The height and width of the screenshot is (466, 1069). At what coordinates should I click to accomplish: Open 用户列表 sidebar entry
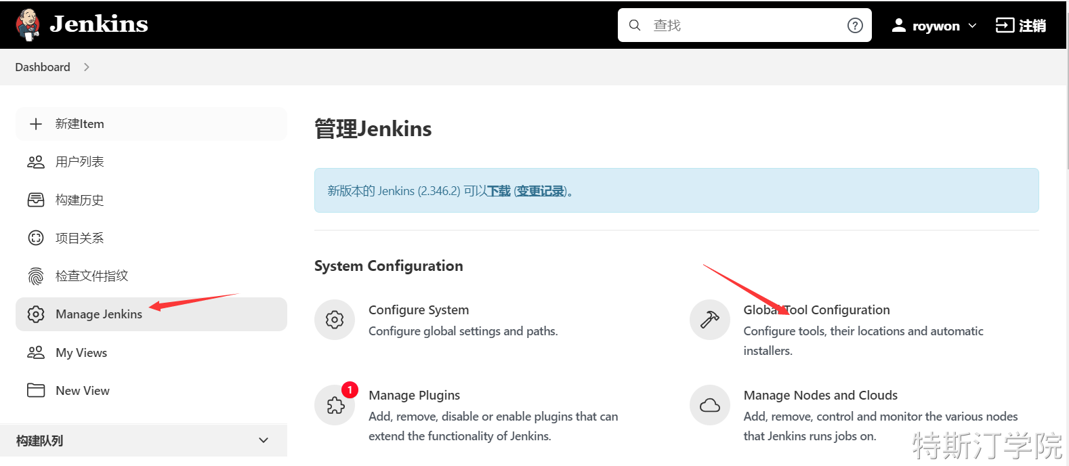[151, 162]
